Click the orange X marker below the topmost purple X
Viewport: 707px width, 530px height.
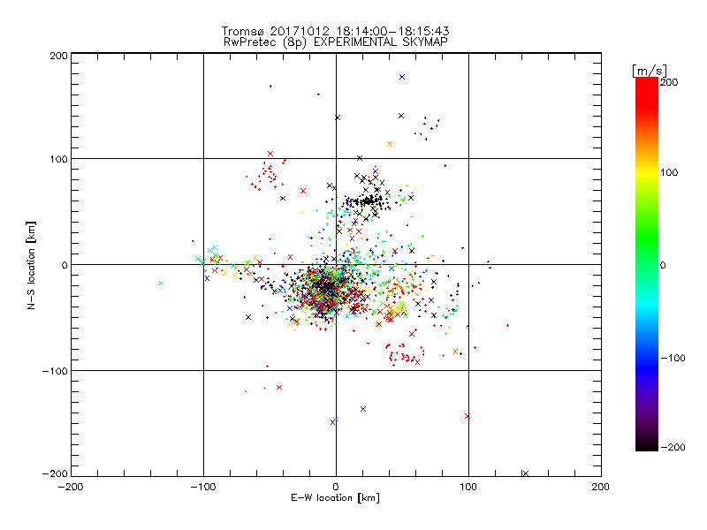[x=390, y=144]
